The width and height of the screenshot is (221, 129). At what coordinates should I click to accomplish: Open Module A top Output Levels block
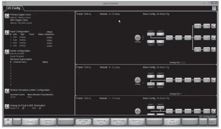pos(207,26)
